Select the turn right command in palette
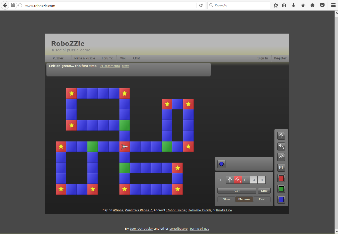The height and width of the screenshot is (234, 338). pyautogui.click(x=281, y=157)
